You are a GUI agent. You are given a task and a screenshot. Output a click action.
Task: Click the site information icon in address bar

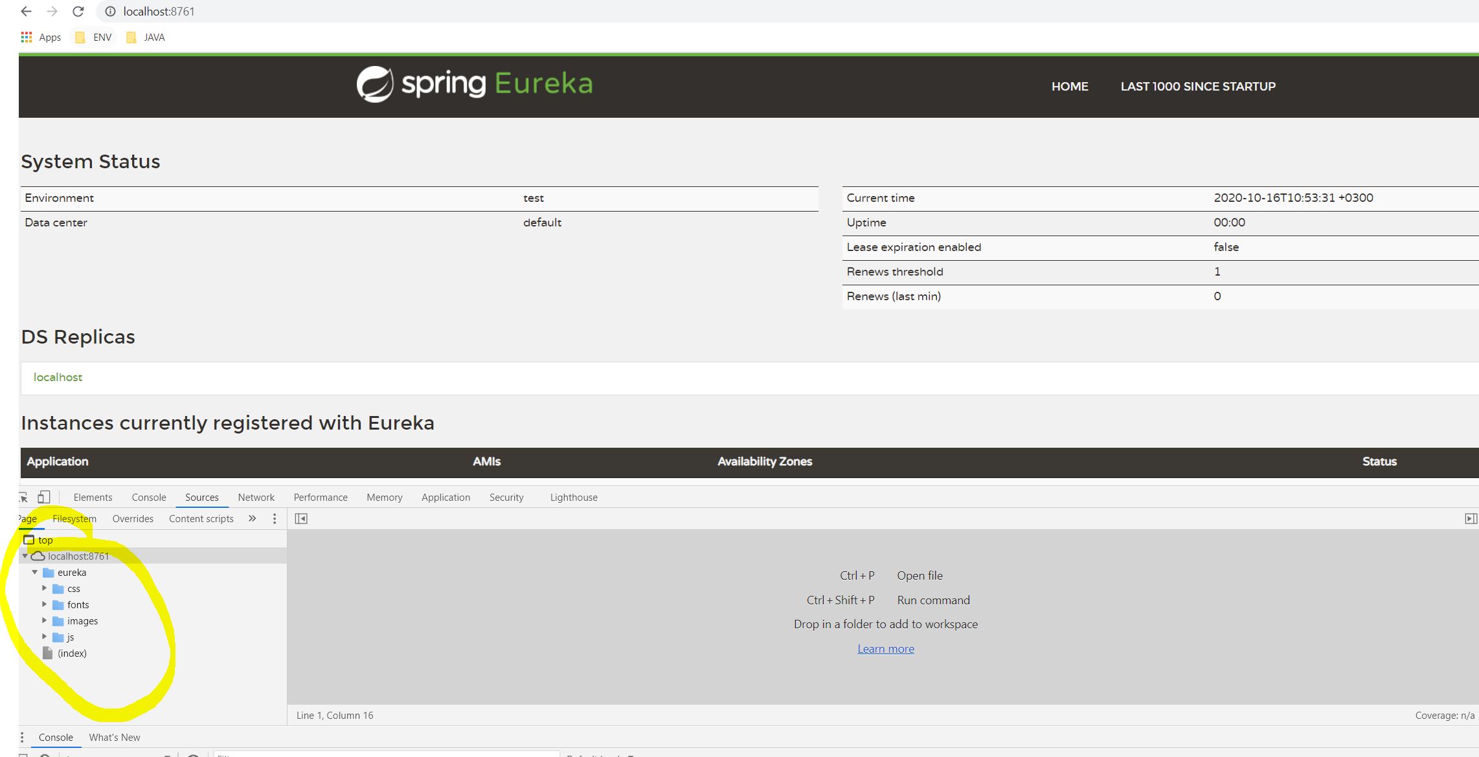110,12
